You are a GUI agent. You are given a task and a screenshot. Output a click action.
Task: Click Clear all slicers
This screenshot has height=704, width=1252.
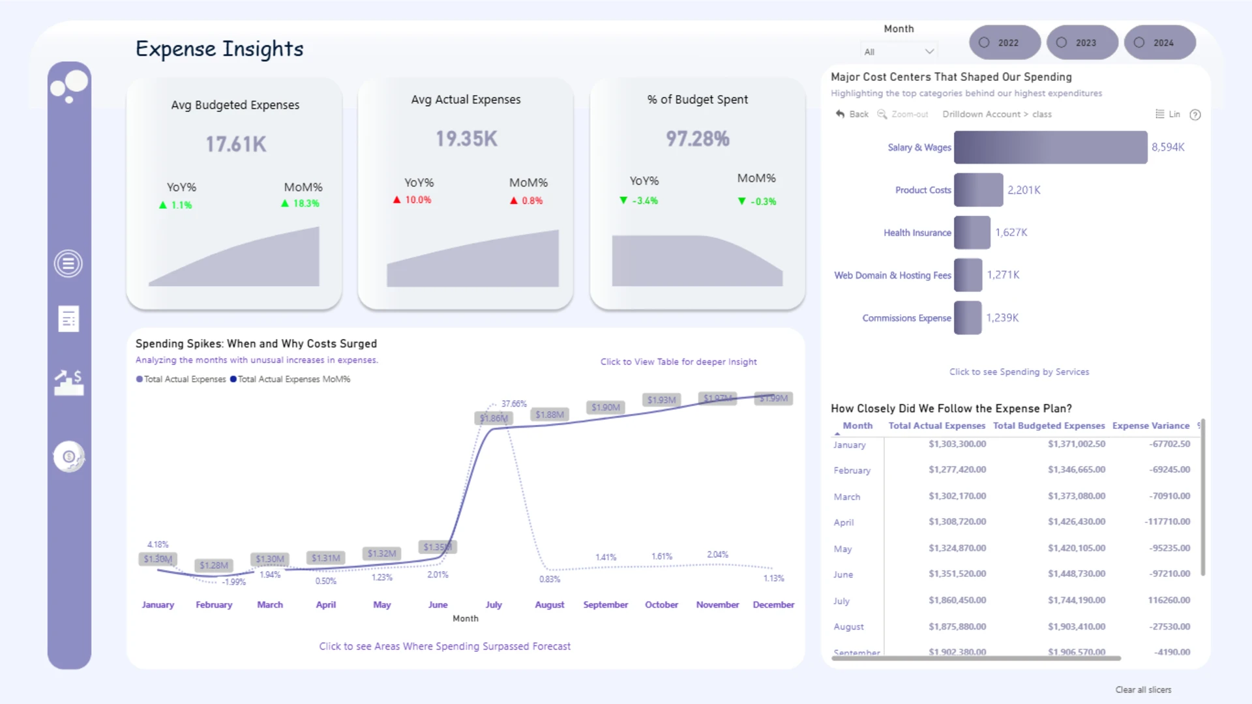tap(1143, 690)
